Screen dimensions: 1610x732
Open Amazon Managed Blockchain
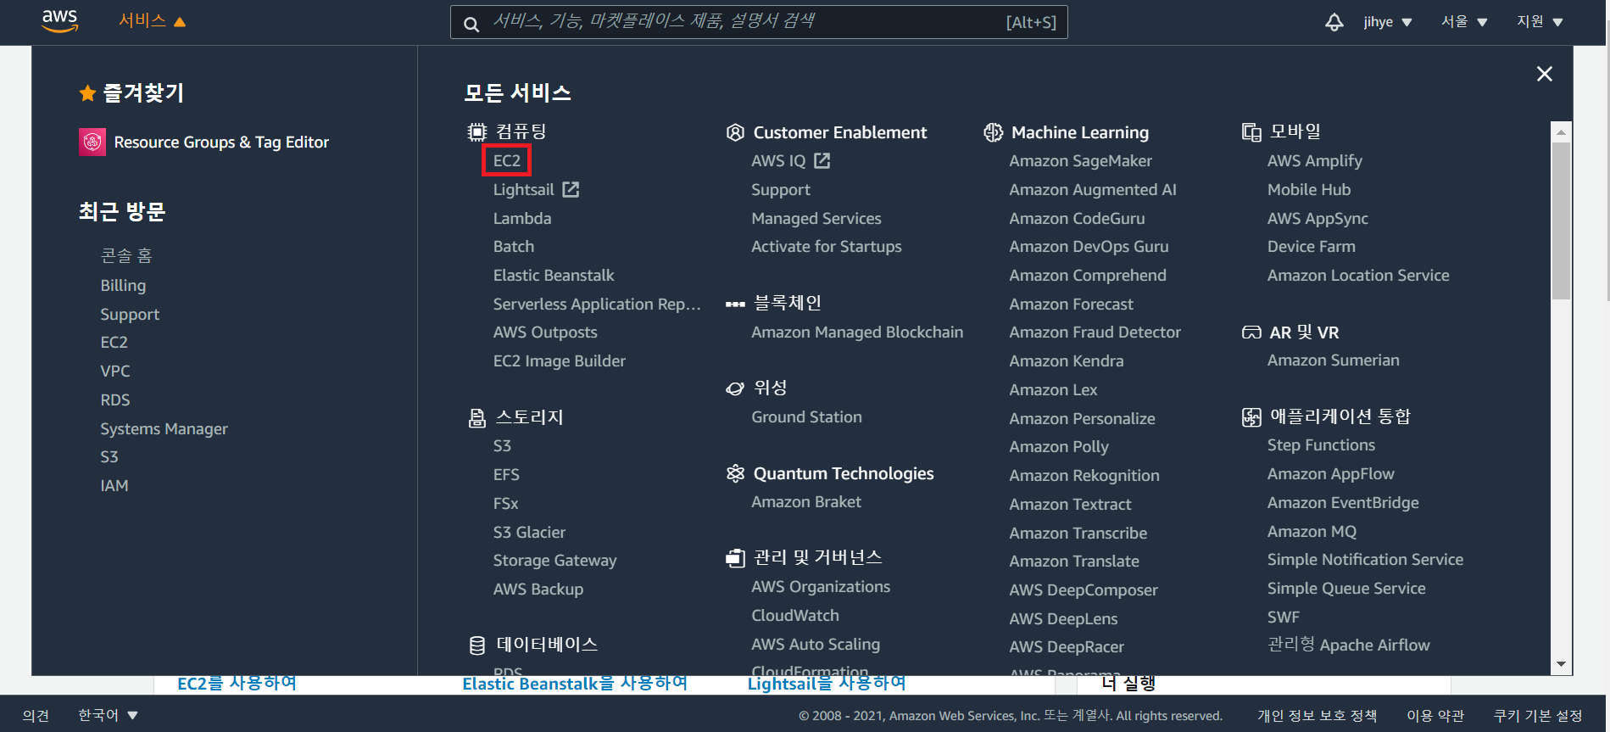click(857, 332)
